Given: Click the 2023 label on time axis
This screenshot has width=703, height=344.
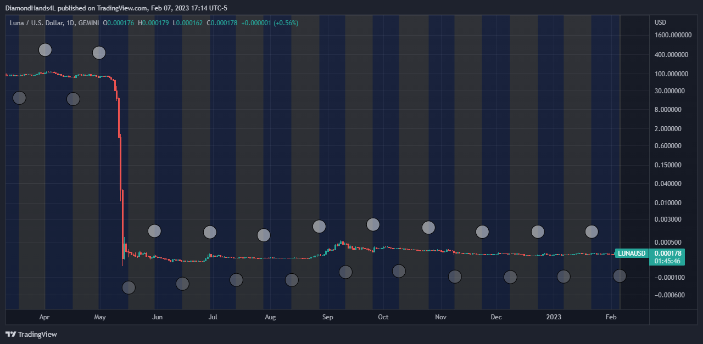Looking at the screenshot, I should click(554, 317).
